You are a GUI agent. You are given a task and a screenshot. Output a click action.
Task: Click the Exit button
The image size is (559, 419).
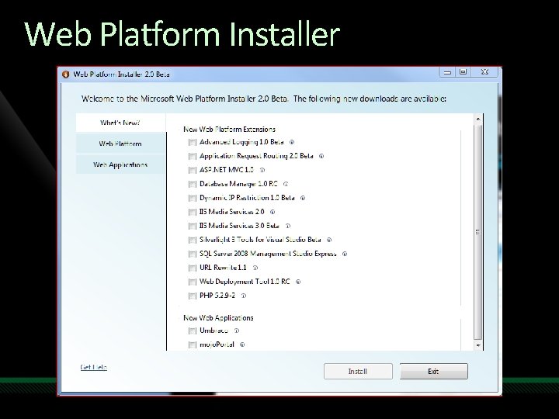coord(433,371)
